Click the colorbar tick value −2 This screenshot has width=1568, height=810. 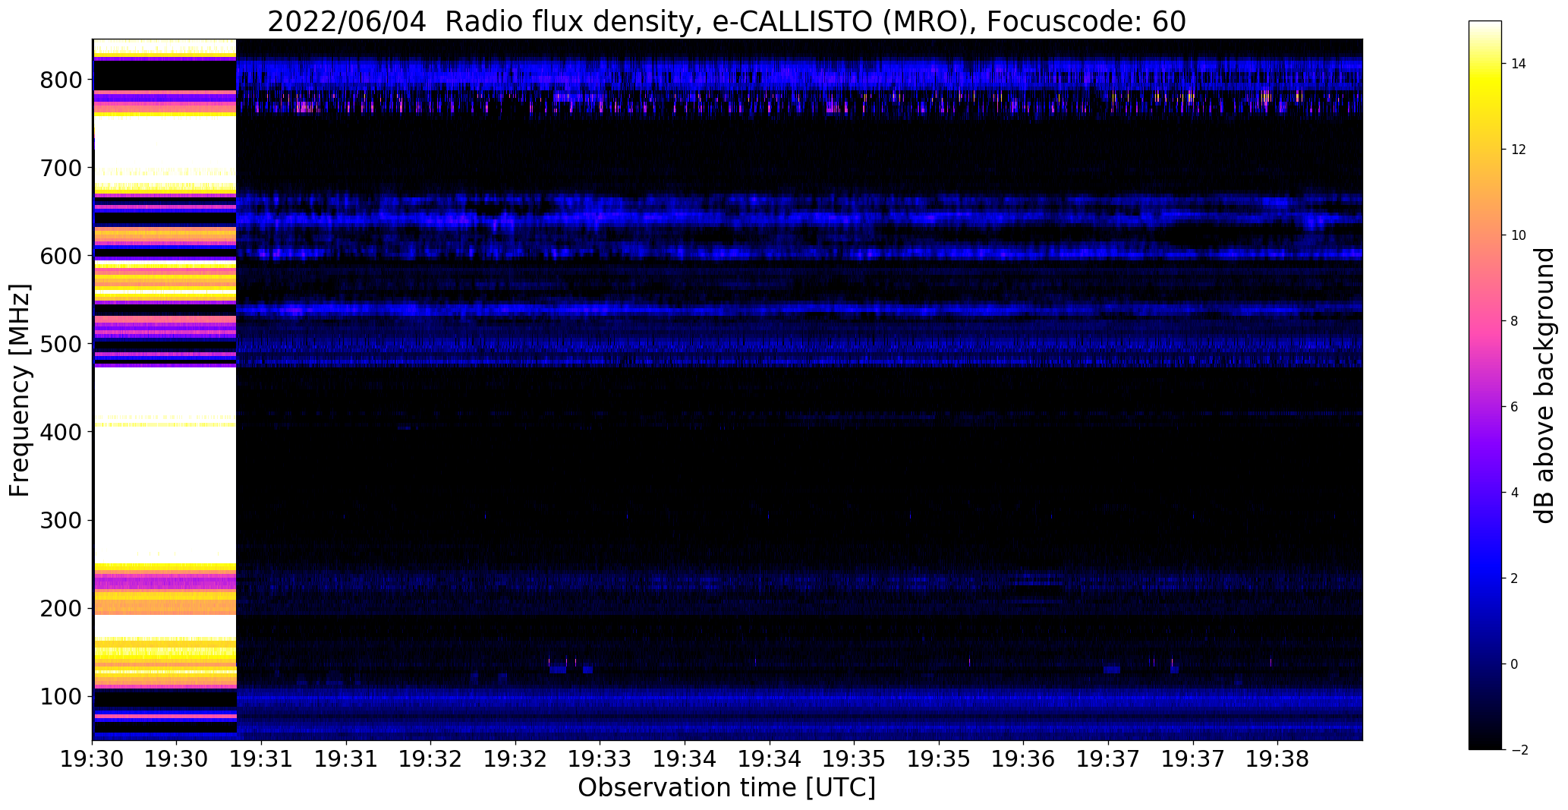pyautogui.click(x=1518, y=750)
